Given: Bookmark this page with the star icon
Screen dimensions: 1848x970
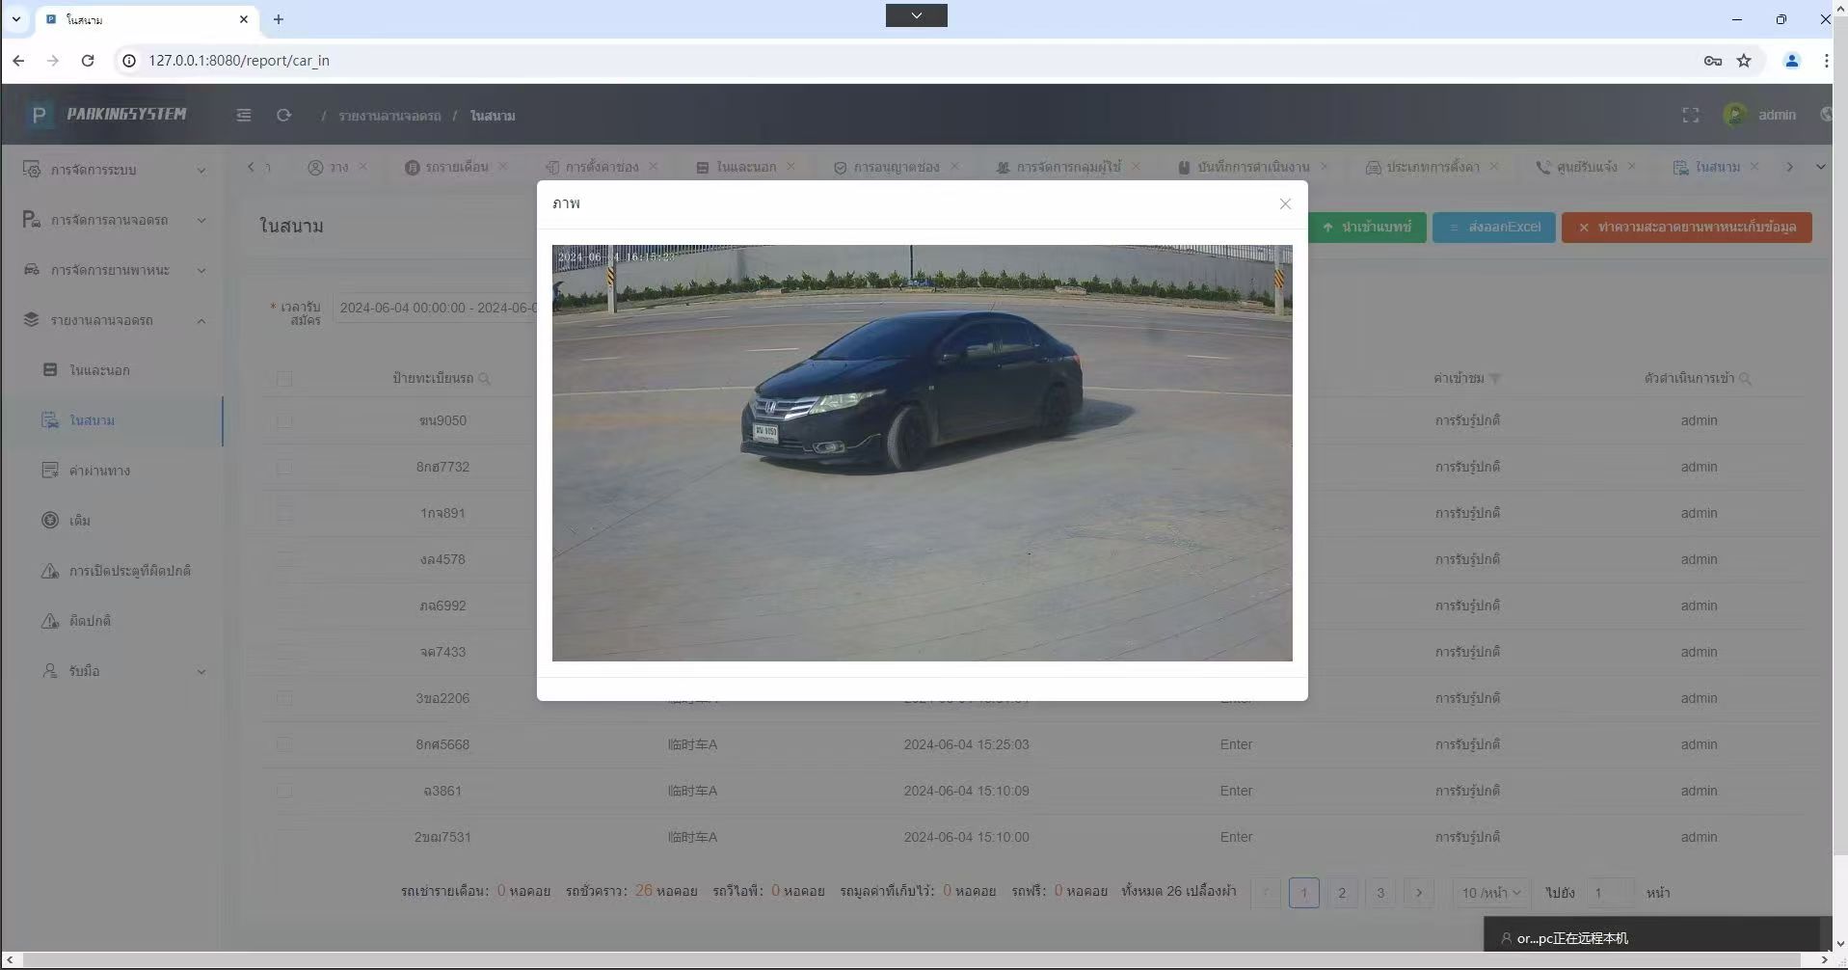Looking at the screenshot, I should [1744, 60].
